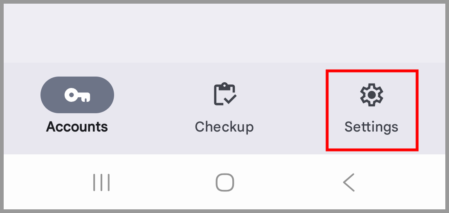The width and height of the screenshot is (449, 213).
Task: Select the highlighted Accounts pill
Action: (x=77, y=94)
